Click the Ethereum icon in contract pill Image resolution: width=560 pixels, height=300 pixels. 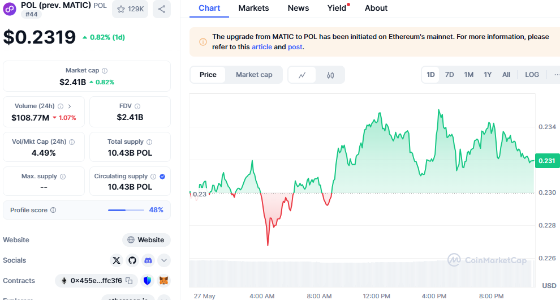point(64,281)
